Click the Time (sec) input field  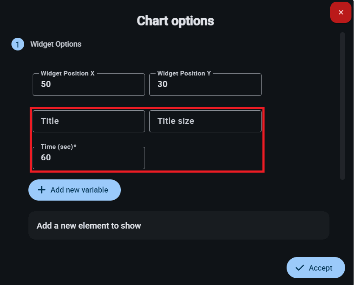(x=89, y=158)
